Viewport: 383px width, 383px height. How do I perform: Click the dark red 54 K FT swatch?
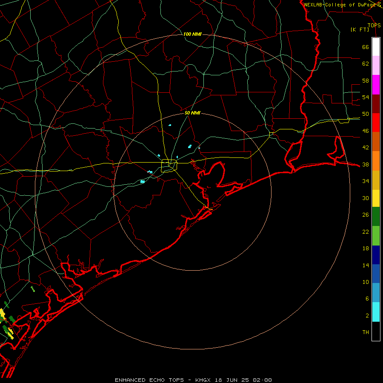tap(376, 103)
